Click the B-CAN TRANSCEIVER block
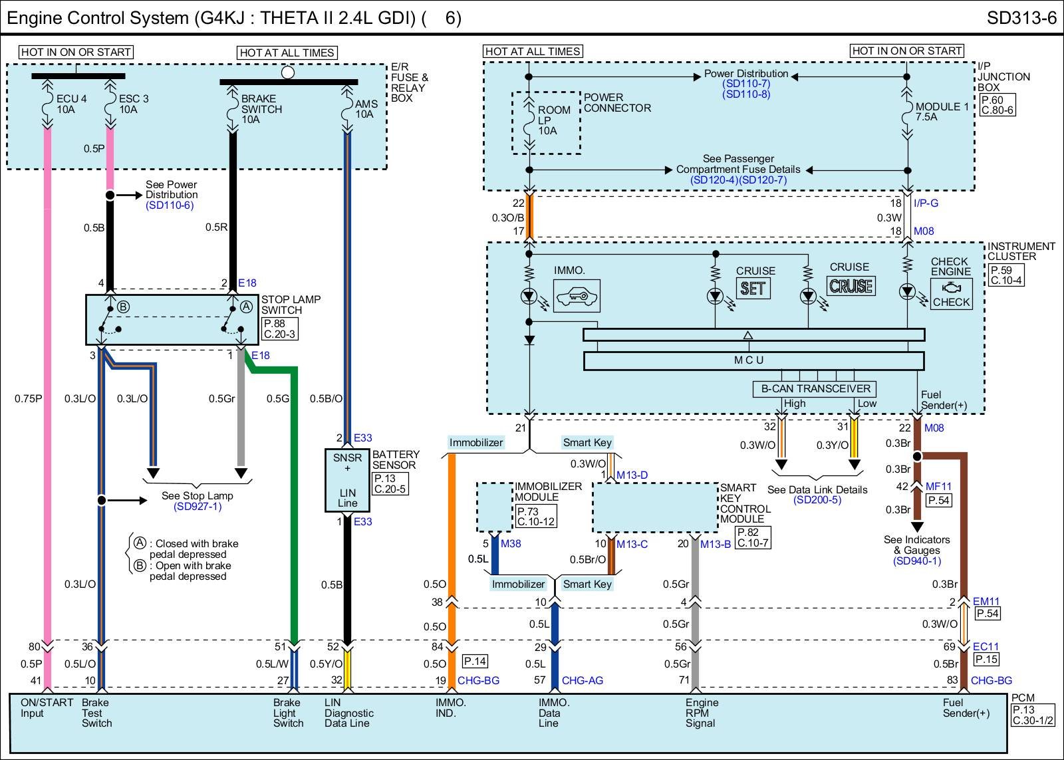The height and width of the screenshot is (760, 1064). pyautogui.click(x=815, y=389)
